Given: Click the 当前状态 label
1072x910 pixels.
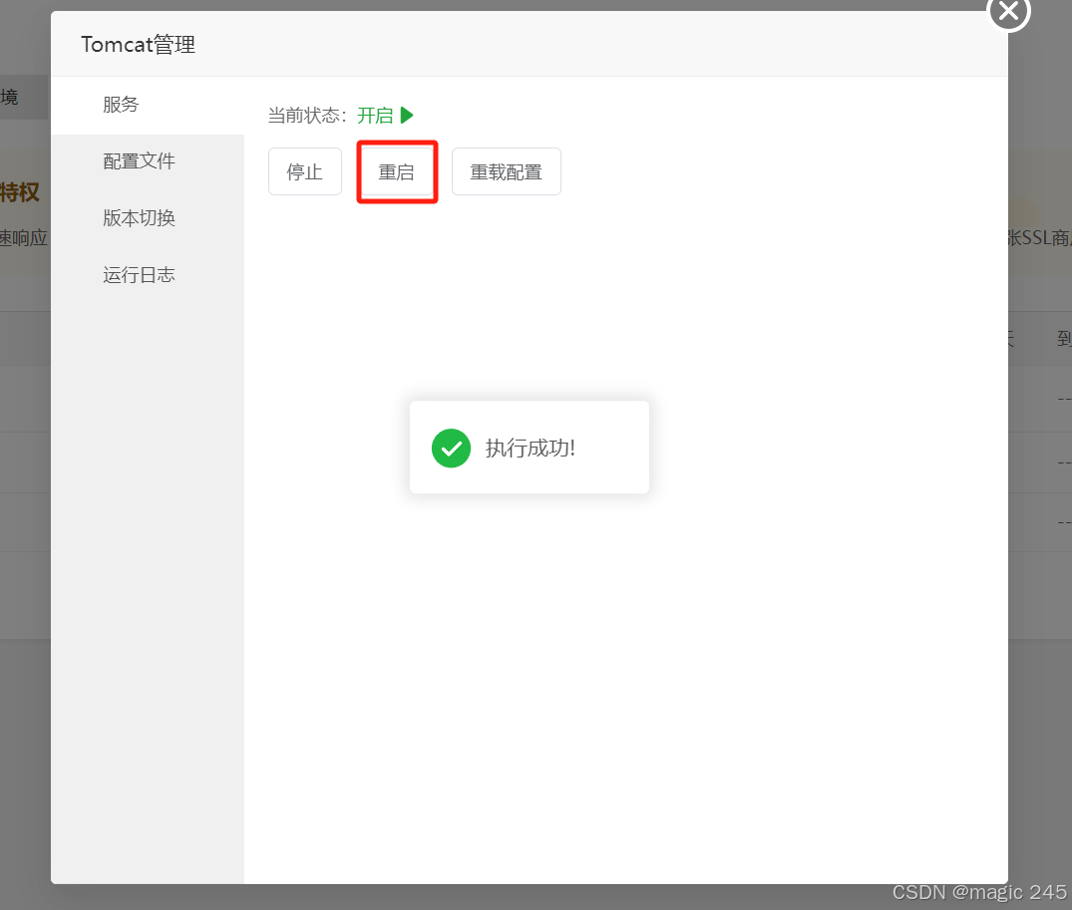Looking at the screenshot, I should coord(308,115).
